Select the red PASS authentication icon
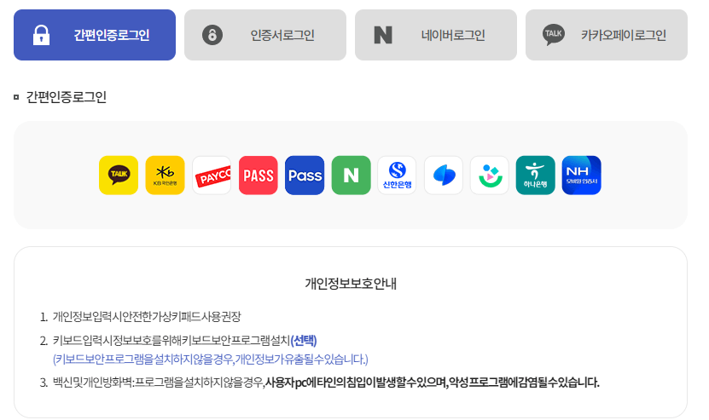Viewport: 709px width, 420px height. pyautogui.click(x=259, y=175)
